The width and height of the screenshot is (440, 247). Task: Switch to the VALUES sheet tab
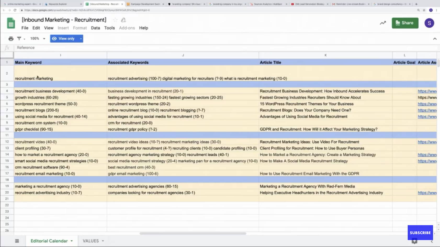click(x=91, y=241)
